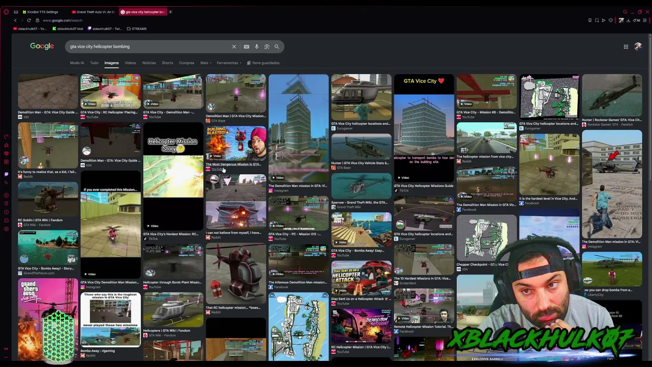The height and width of the screenshot is (367, 652).
Task: Open the Google account avatar menu
Action: point(638,46)
